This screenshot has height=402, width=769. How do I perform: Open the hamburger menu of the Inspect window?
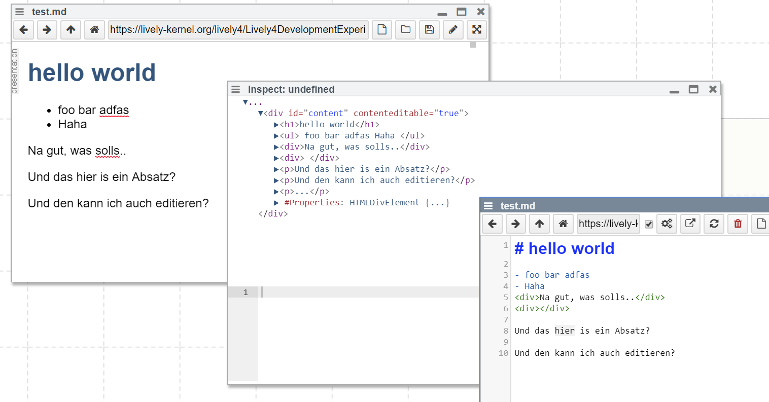(236, 90)
